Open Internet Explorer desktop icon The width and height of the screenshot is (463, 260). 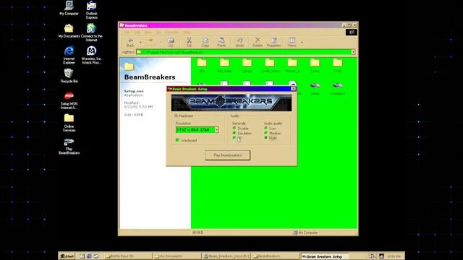[x=69, y=55]
